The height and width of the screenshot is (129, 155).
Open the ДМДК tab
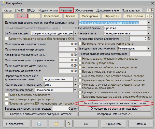pos(31,10)
